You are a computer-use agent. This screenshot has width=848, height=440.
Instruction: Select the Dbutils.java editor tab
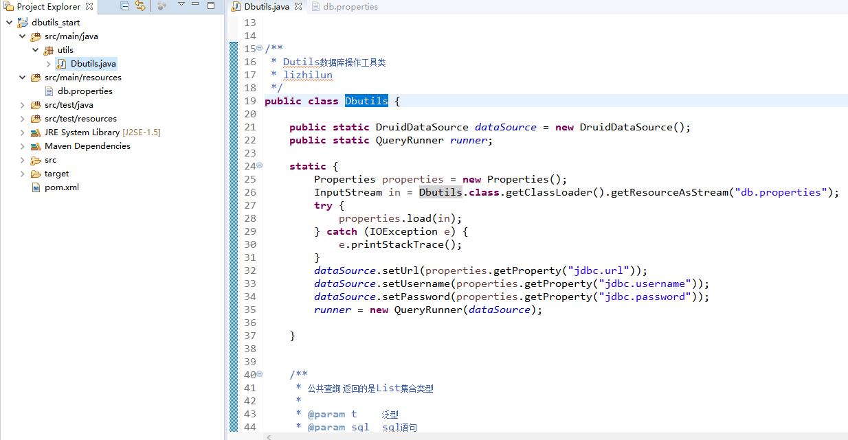tap(268, 7)
